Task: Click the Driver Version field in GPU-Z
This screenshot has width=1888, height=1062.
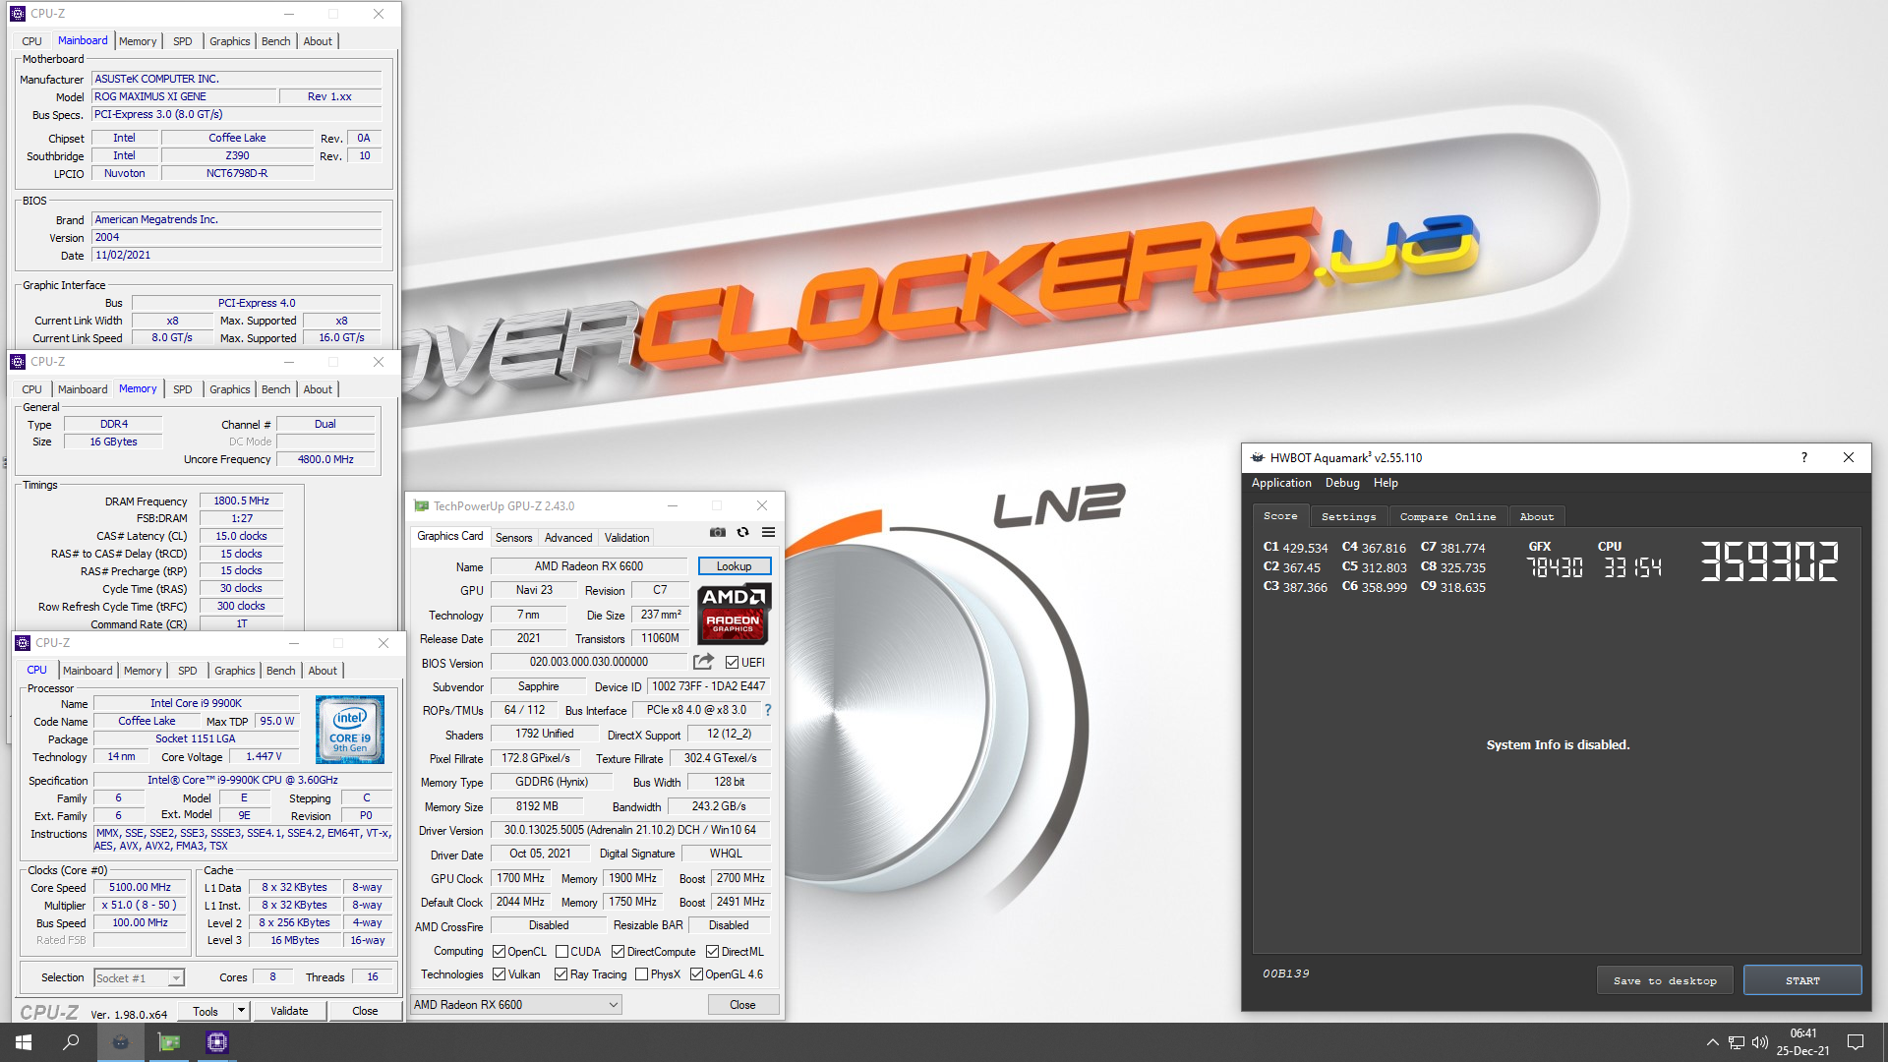Action: (x=630, y=831)
